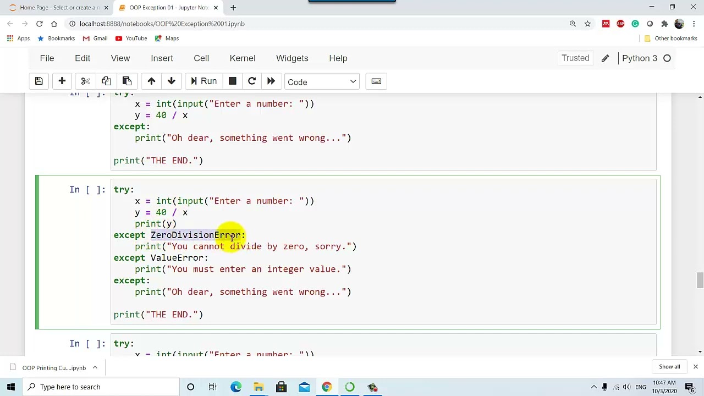Insert a cell below with plus icon
This screenshot has width=704, height=396.
click(62, 81)
